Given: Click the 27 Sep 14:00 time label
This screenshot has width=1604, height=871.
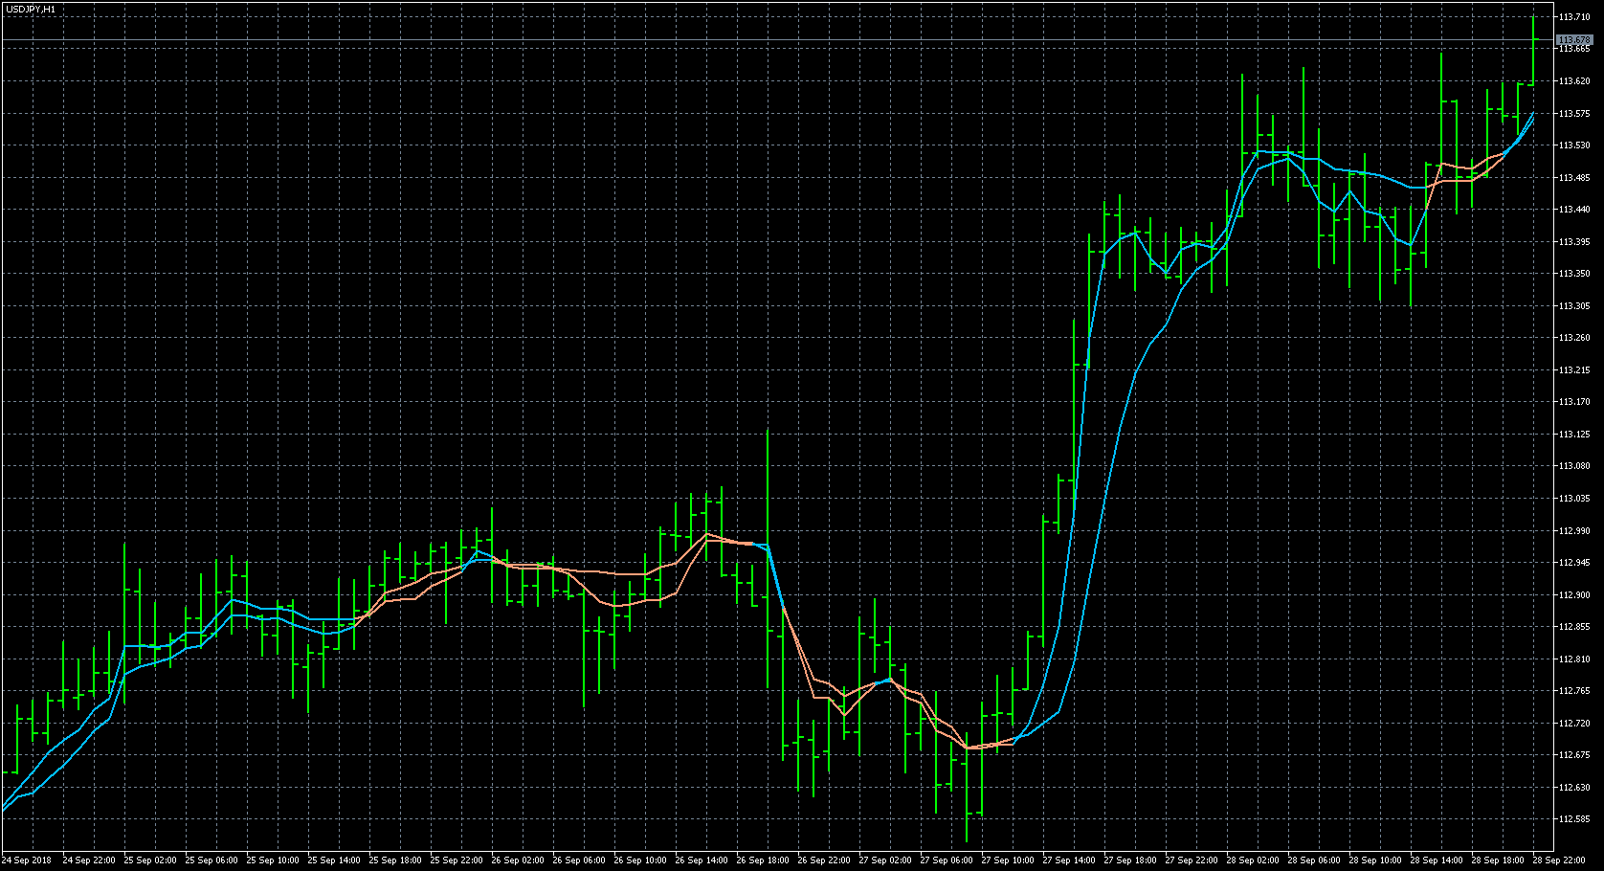Looking at the screenshot, I should (x=1069, y=860).
